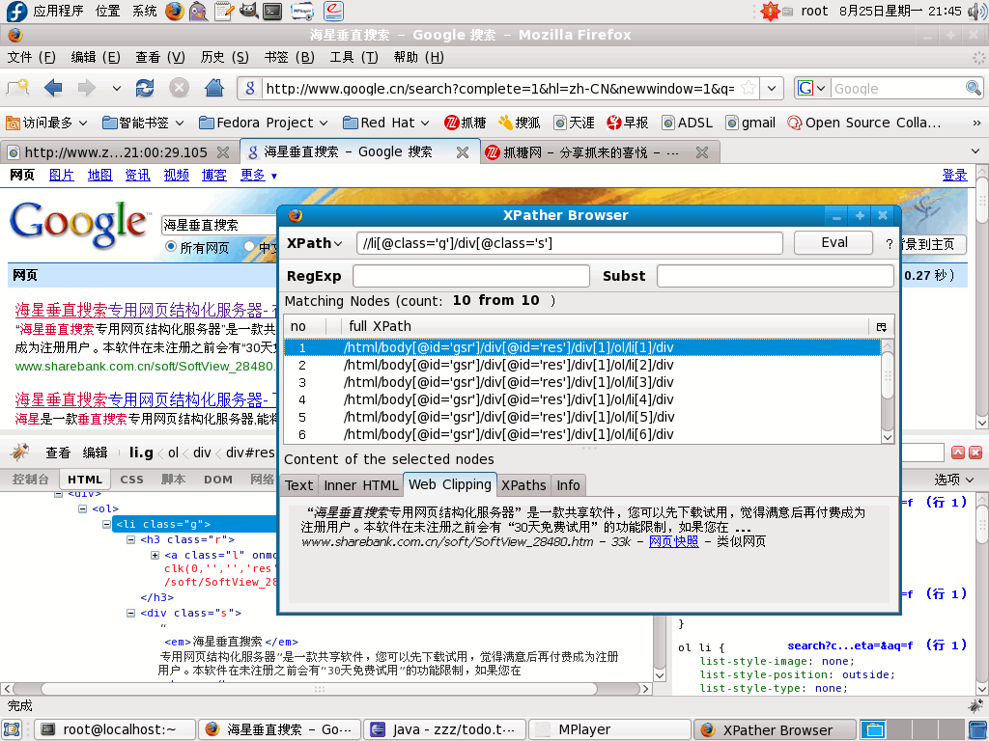Select result row 4 in the XPather list
The image size is (989, 741).
point(581,399)
